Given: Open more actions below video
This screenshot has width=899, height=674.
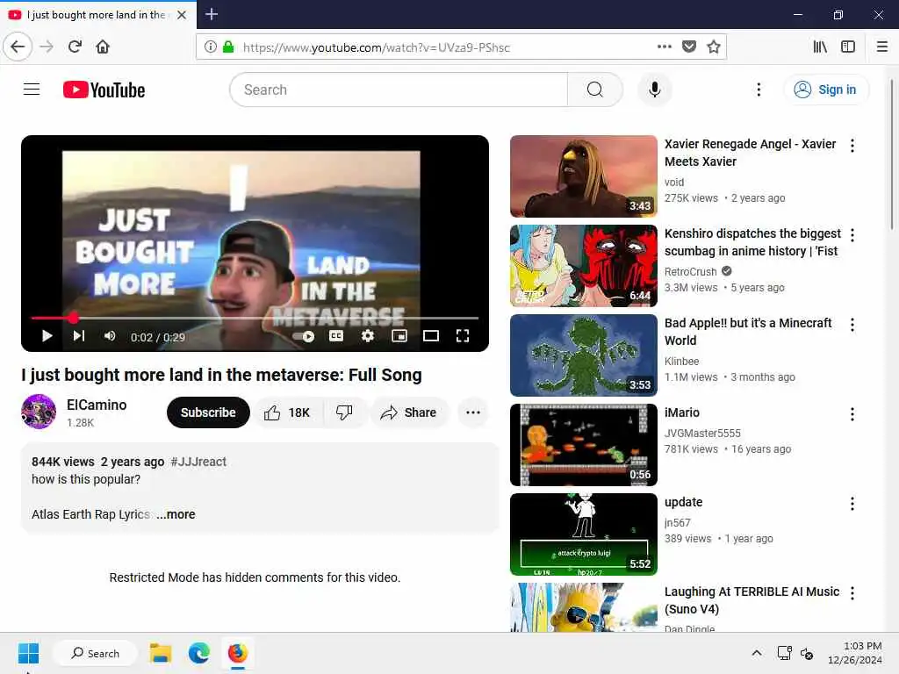Looking at the screenshot, I should click(x=473, y=412).
